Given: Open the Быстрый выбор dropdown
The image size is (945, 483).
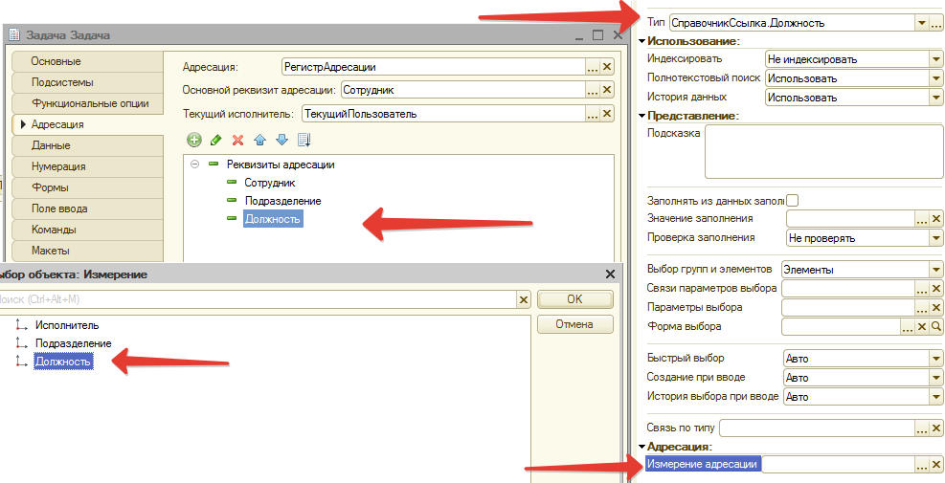Looking at the screenshot, I should click(936, 359).
